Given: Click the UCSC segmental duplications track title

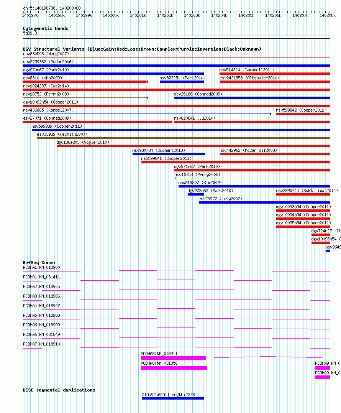Looking at the screenshot, I should (x=59, y=390).
